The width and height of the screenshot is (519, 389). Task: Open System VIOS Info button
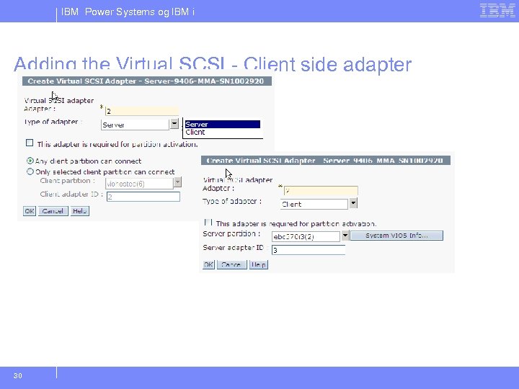(396, 236)
